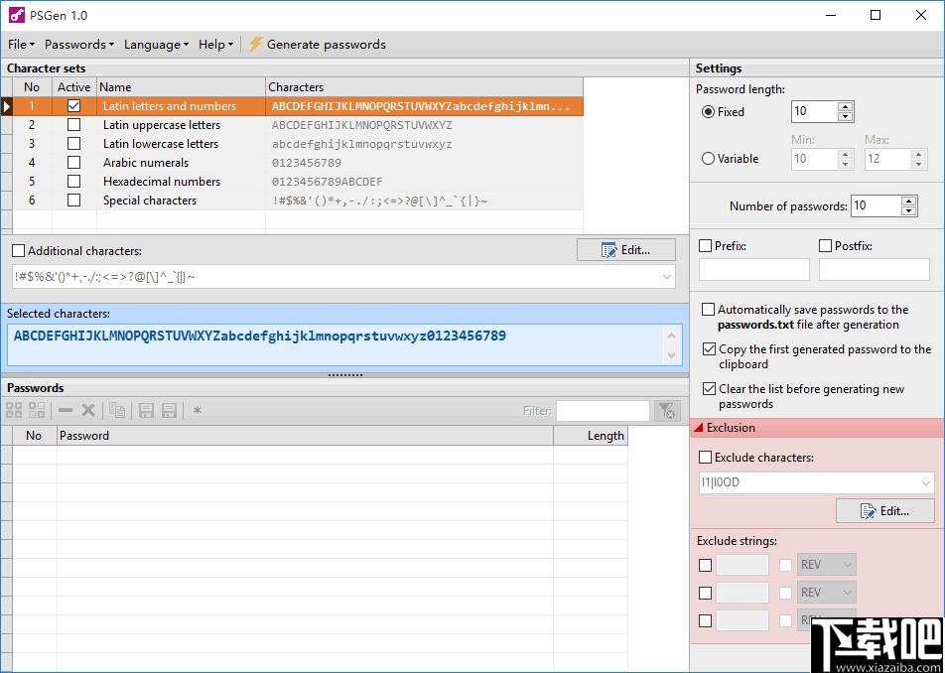Screen dimensions: 945x673
Task: Open the Language menu
Action: click(x=156, y=44)
